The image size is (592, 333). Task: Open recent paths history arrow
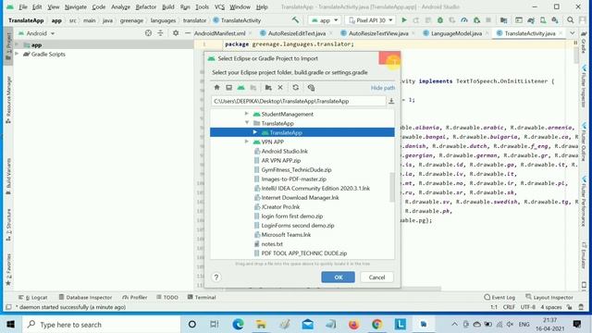click(x=391, y=101)
